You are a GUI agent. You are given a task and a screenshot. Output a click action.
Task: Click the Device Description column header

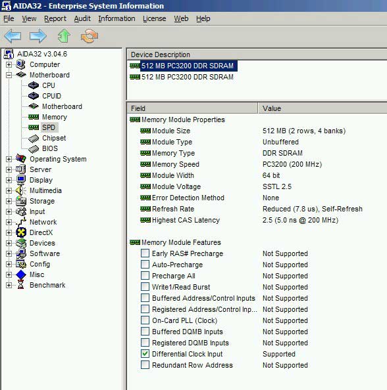257,54
